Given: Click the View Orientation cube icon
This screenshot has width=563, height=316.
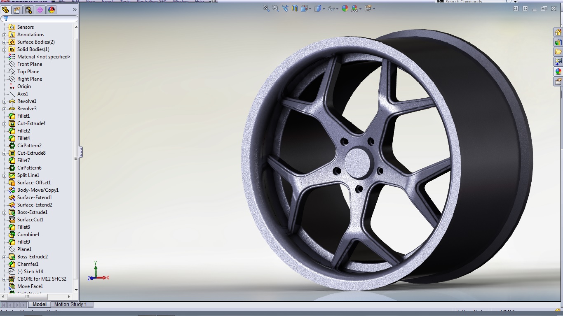Looking at the screenshot, I should (x=304, y=8).
